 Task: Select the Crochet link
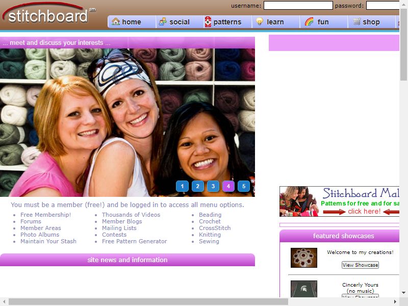click(210, 221)
